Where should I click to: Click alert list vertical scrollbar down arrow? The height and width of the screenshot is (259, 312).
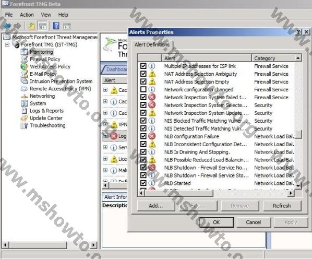coord(298,185)
